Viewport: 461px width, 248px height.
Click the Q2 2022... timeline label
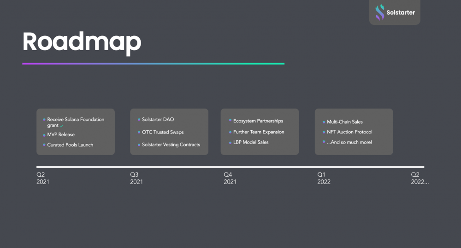pyautogui.click(x=420, y=178)
